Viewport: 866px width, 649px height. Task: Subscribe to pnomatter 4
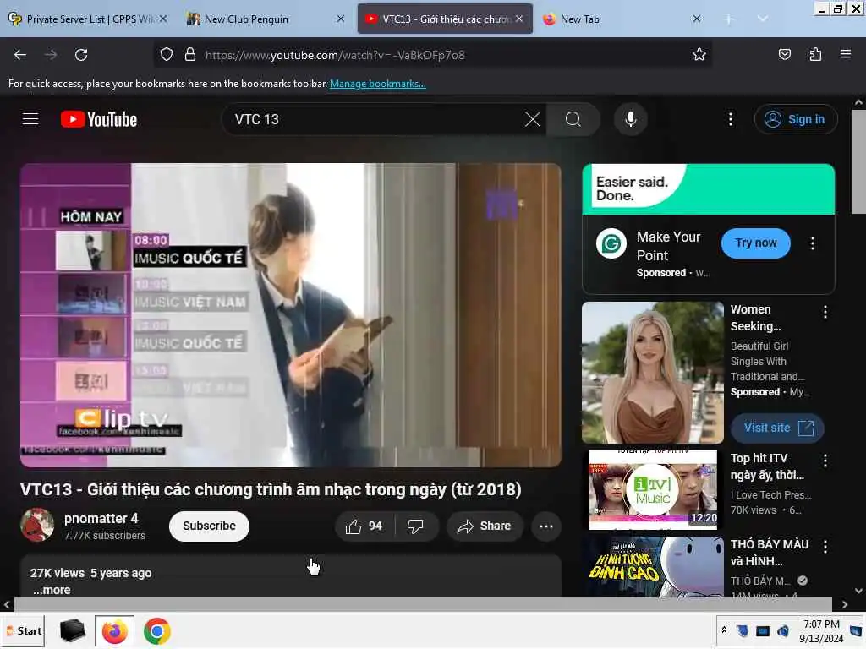click(209, 526)
